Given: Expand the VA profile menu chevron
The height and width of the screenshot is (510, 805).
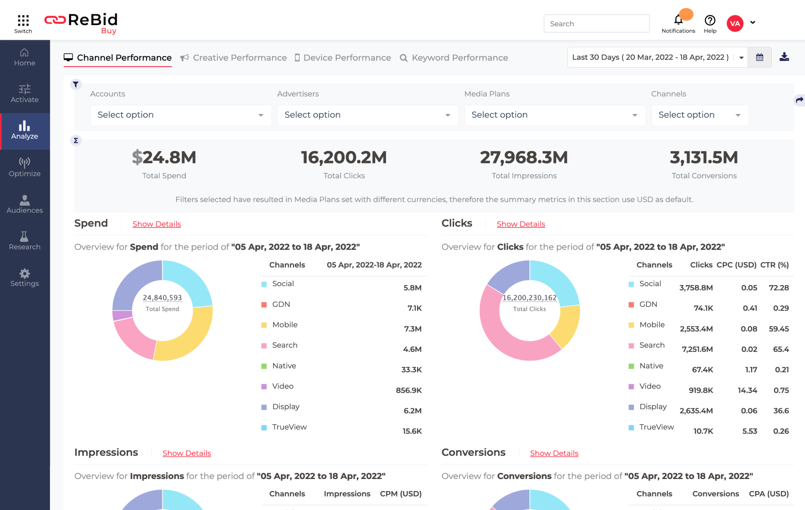Looking at the screenshot, I should pyautogui.click(x=753, y=23).
